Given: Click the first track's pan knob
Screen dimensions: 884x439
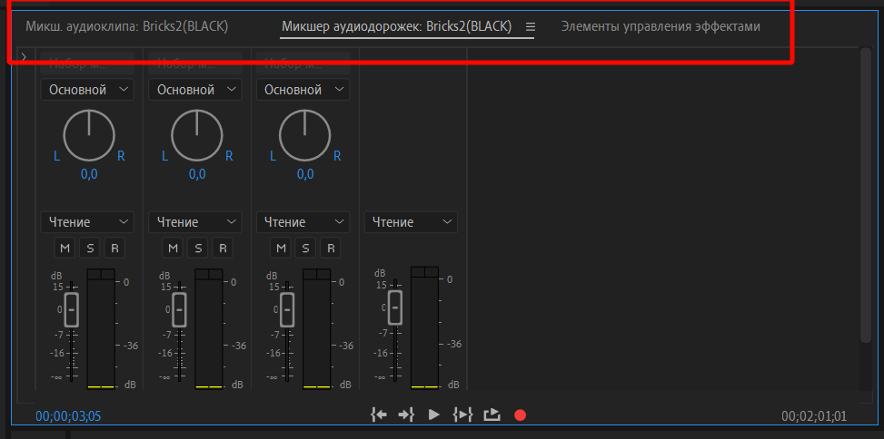Looking at the screenshot, I should (89, 137).
